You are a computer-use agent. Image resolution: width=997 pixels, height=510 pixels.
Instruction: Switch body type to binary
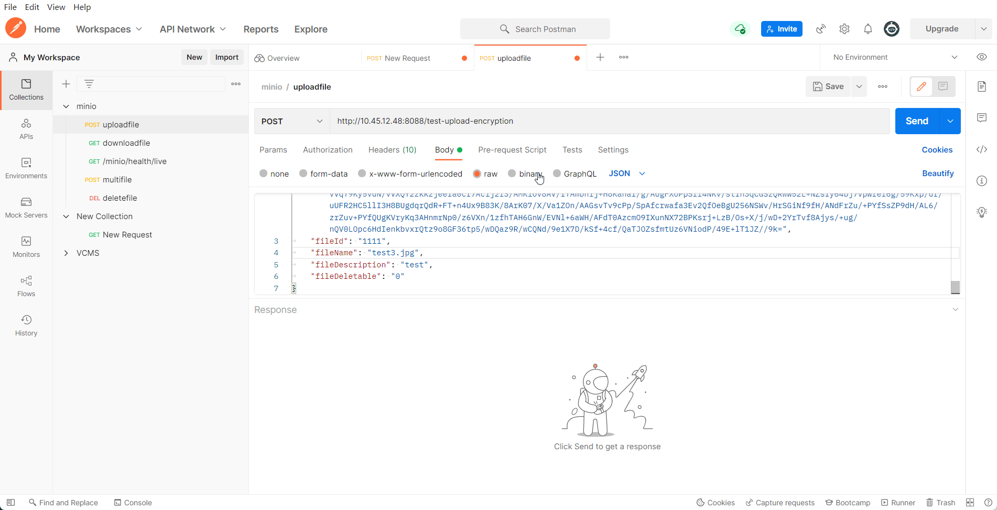tap(526, 173)
